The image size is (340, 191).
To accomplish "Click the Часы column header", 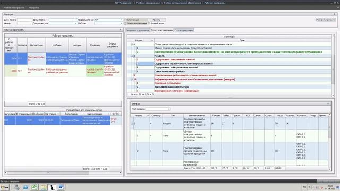I will (280, 116).
